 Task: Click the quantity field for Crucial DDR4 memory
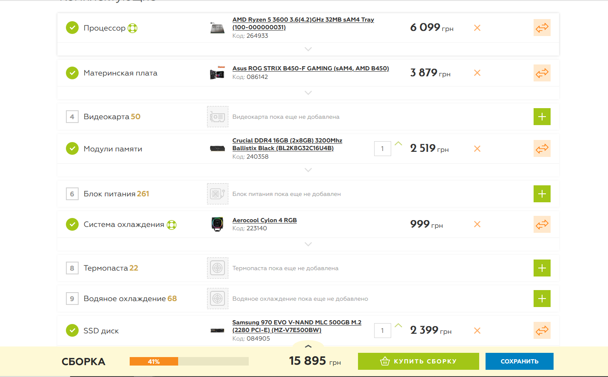pyautogui.click(x=383, y=149)
